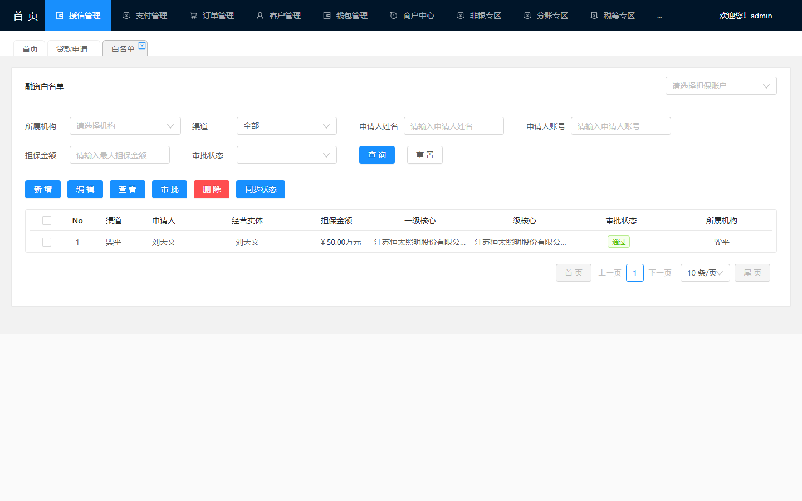Open 商户中心 menu
The height and width of the screenshot is (501, 802).
tap(412, 16)
